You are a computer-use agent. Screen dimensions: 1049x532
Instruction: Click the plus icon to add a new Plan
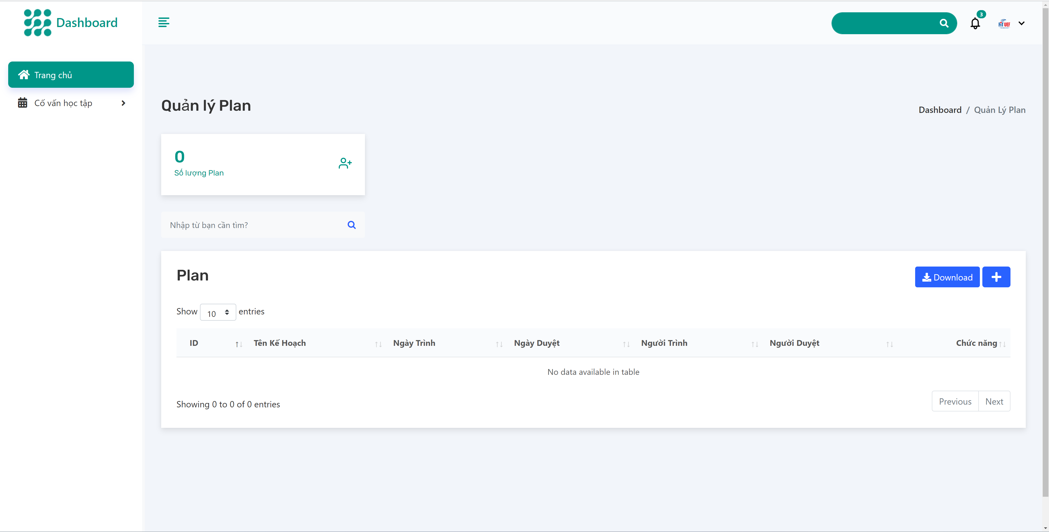pyautogui.click(x=997, y=277)
